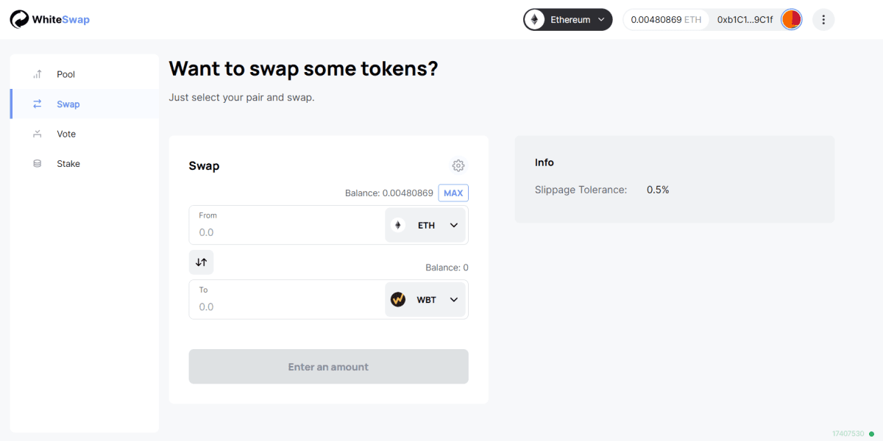Click the WBT token logo in To field
Screen dimensions: 883x441
[x=398, y=299]
